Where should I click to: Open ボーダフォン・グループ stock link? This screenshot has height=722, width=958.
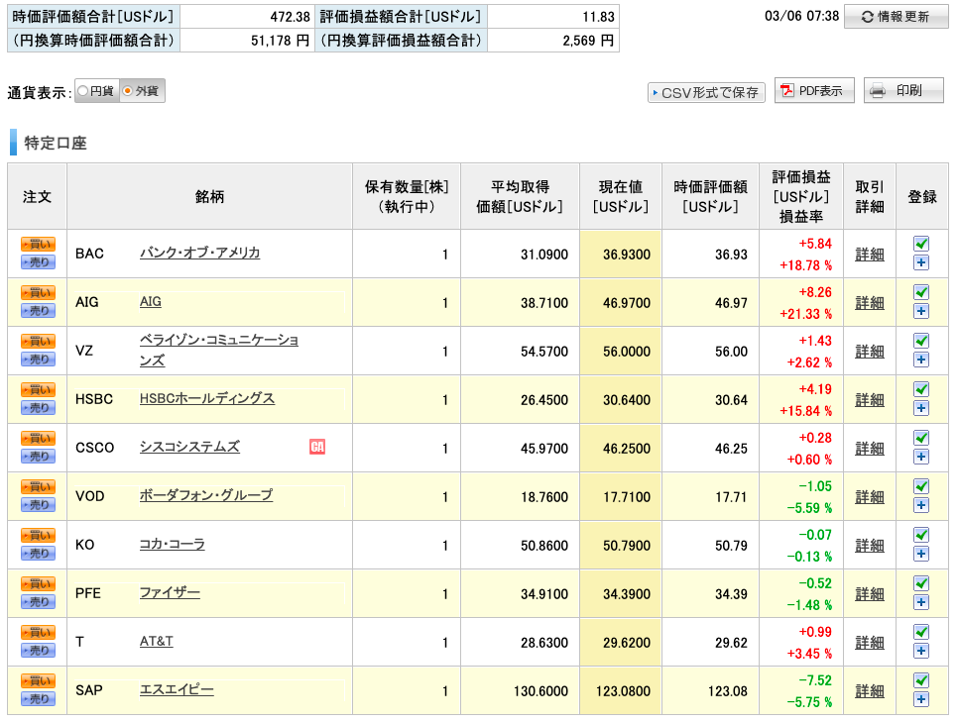click(206, 495)
